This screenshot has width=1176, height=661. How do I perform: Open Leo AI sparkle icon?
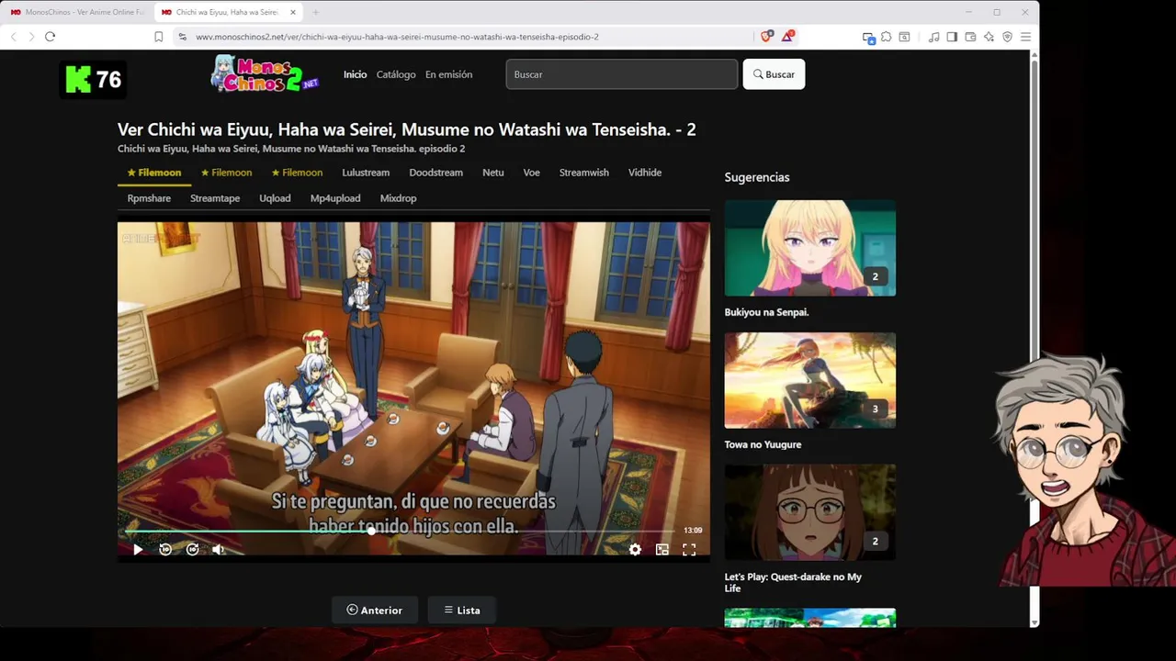point(989,37)
